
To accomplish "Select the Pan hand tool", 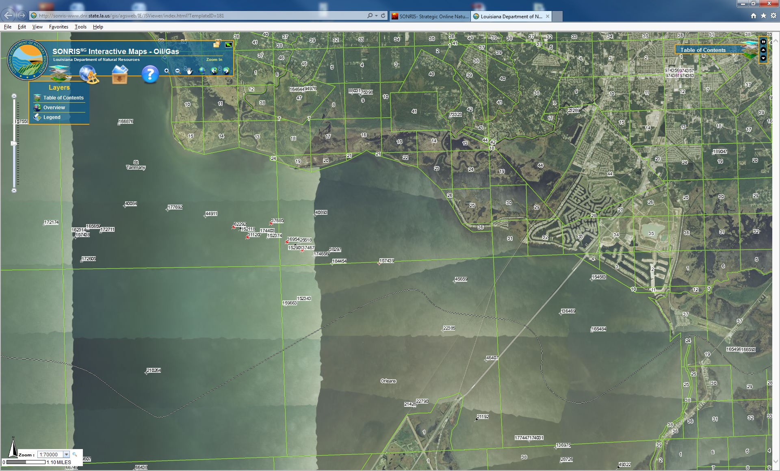I will (x=188, y=71).
